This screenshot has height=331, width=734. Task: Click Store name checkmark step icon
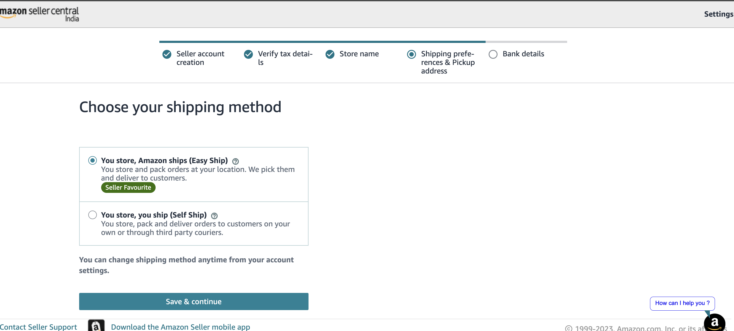tap(330, 54)
